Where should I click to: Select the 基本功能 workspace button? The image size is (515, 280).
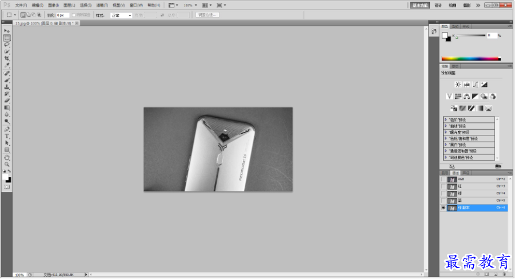pyautogui.click(x=420, y=5)
